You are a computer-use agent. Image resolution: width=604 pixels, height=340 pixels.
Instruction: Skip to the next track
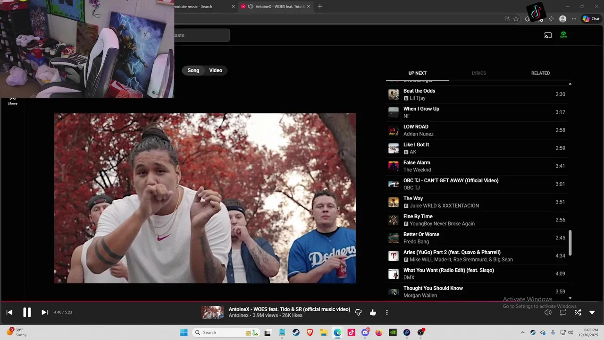(x=44, y=312)
